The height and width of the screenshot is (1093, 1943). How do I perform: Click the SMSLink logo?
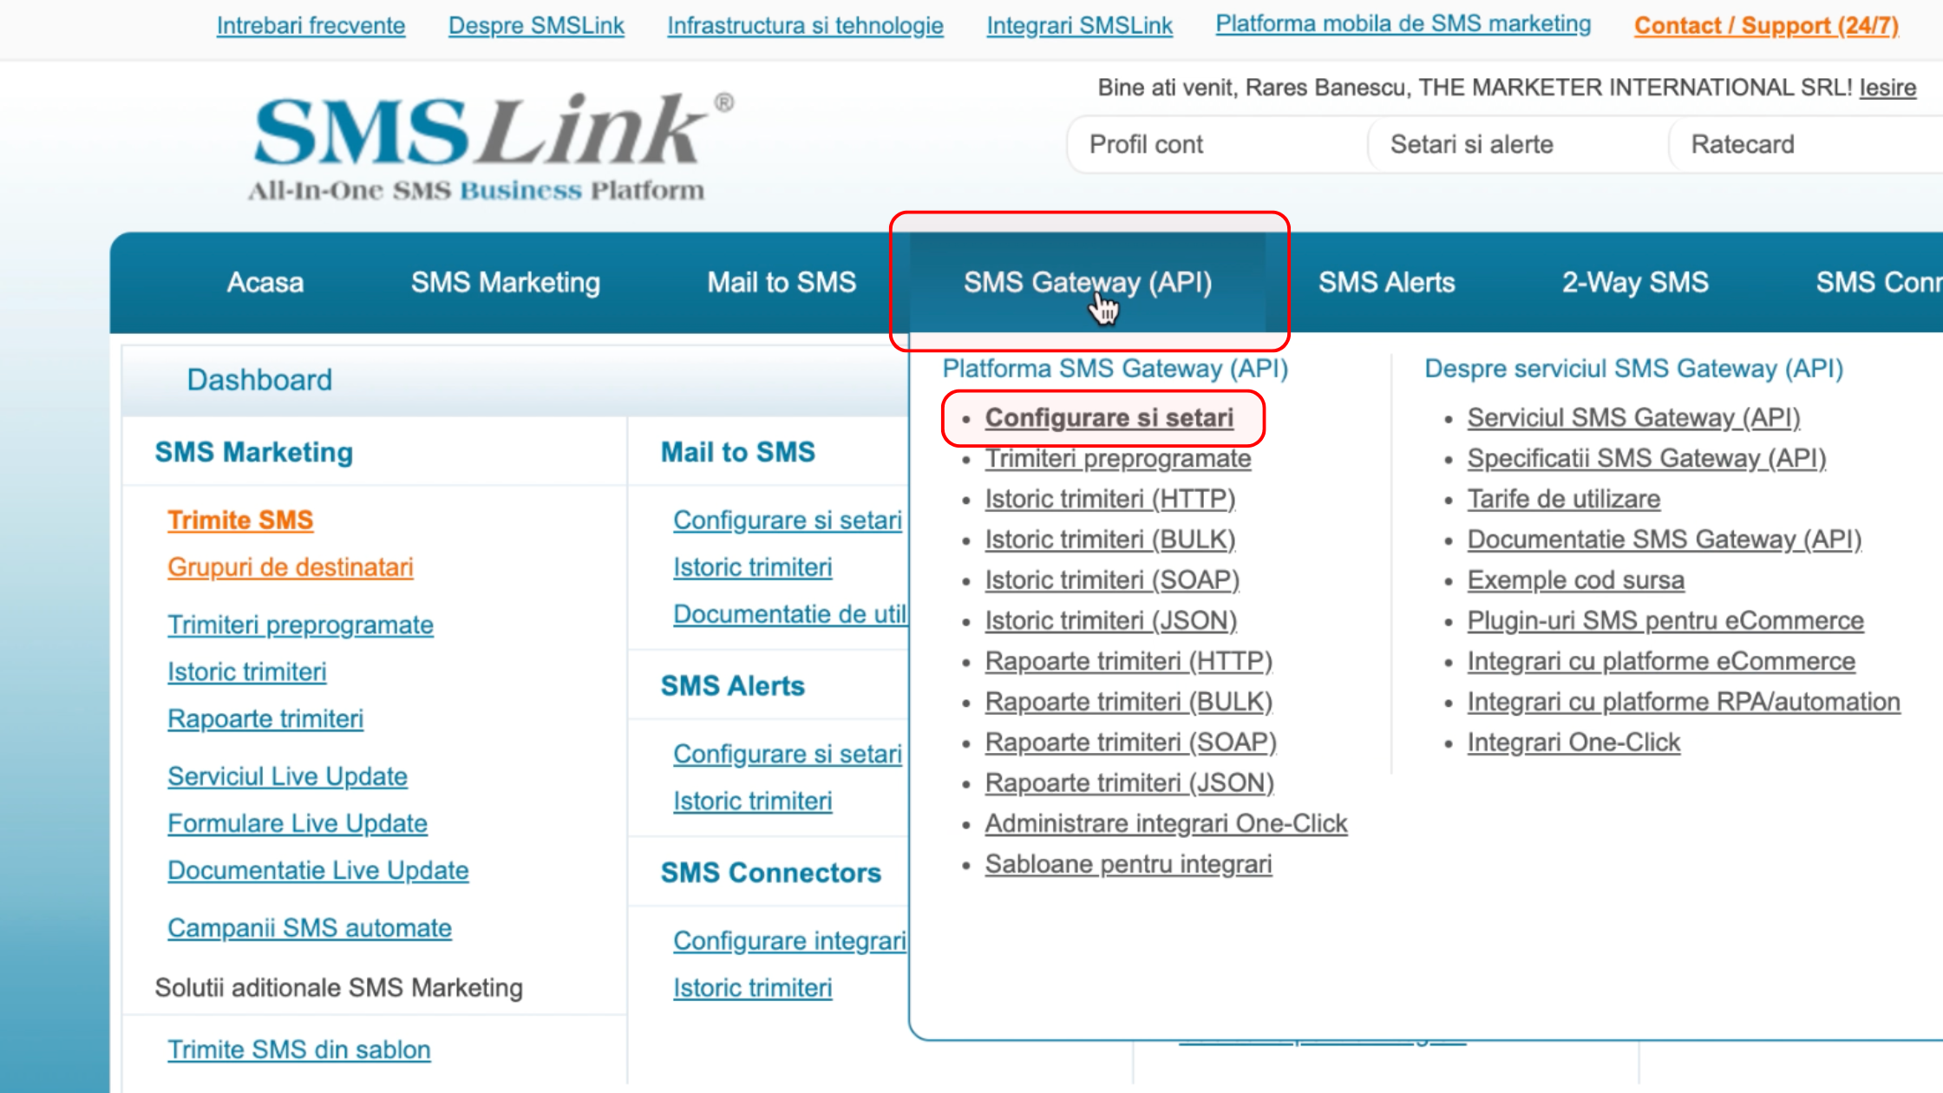pos(491,146)
